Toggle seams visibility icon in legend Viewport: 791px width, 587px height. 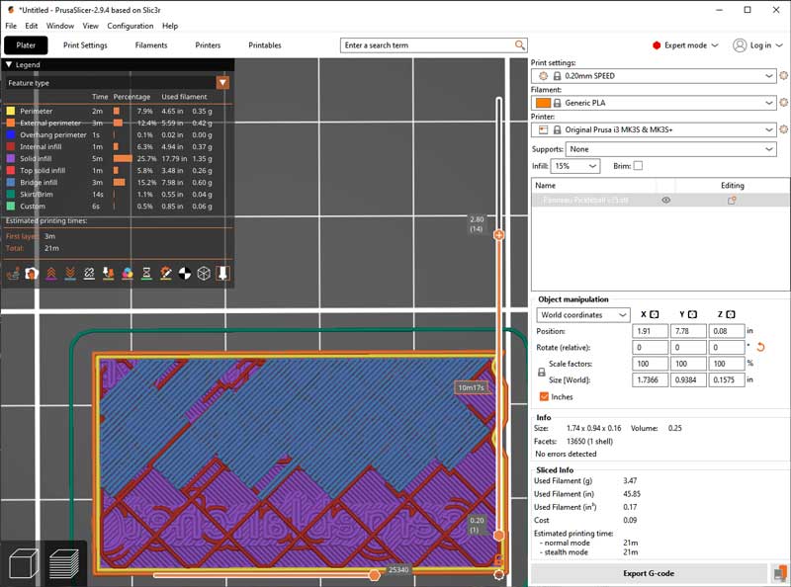(89, 274)
